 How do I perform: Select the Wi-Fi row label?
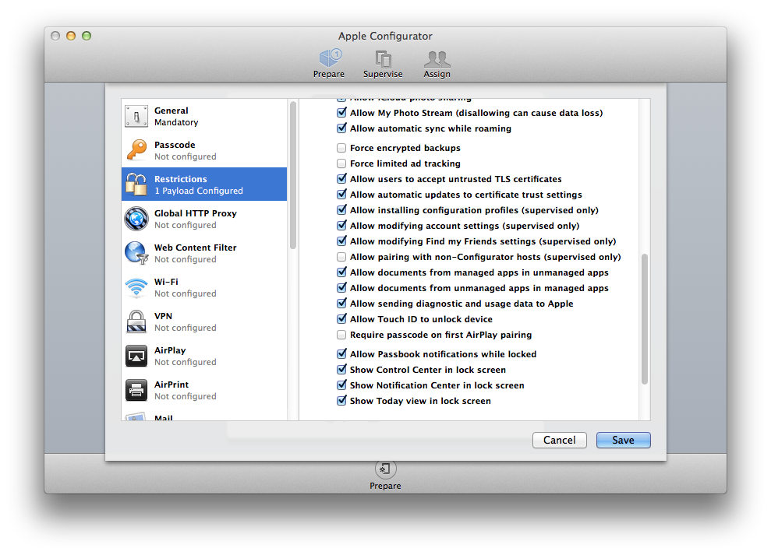166,282
